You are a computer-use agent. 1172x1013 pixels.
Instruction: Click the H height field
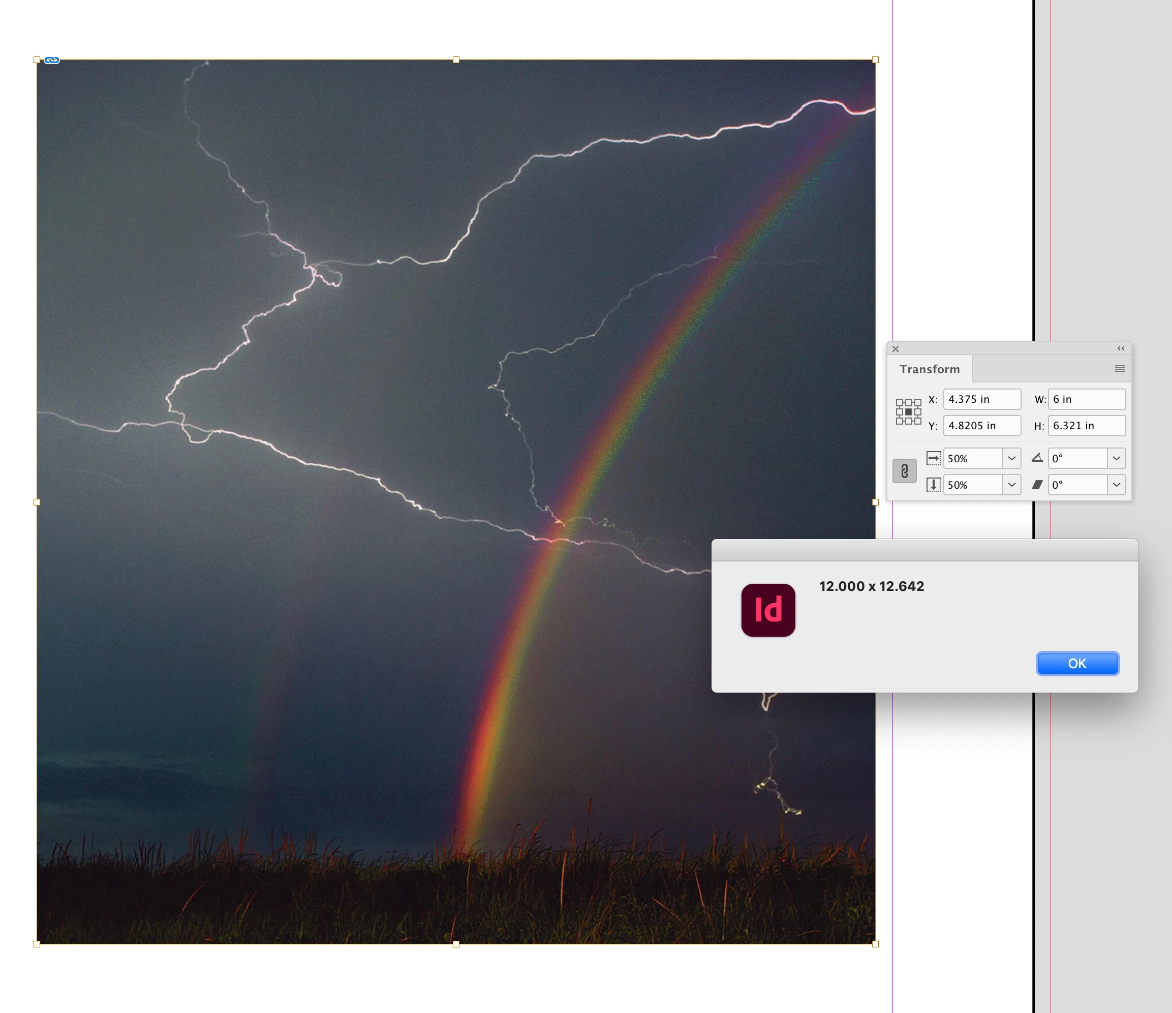[1086, 426]
